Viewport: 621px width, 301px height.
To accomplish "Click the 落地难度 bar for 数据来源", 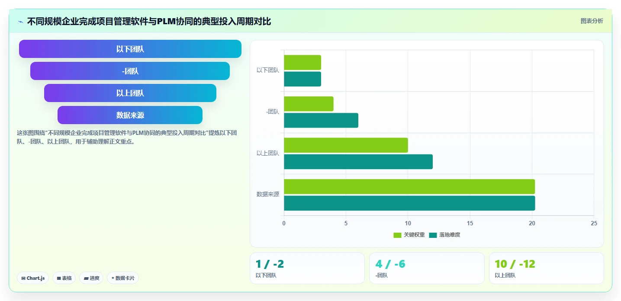I will 409,203.
